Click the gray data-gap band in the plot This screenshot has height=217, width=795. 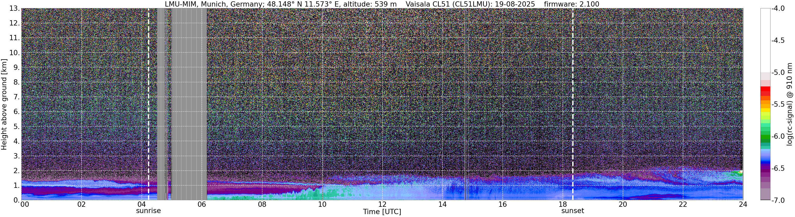click(182, 104)
